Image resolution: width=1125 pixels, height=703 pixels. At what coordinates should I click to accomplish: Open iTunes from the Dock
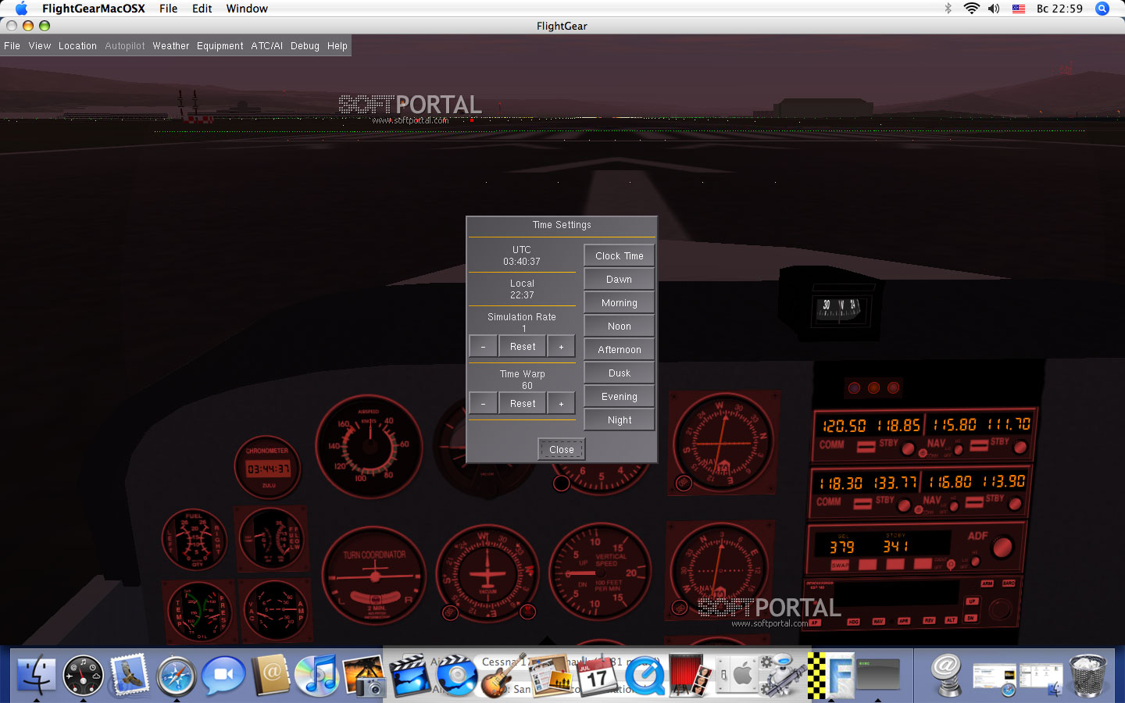point(316,675)
